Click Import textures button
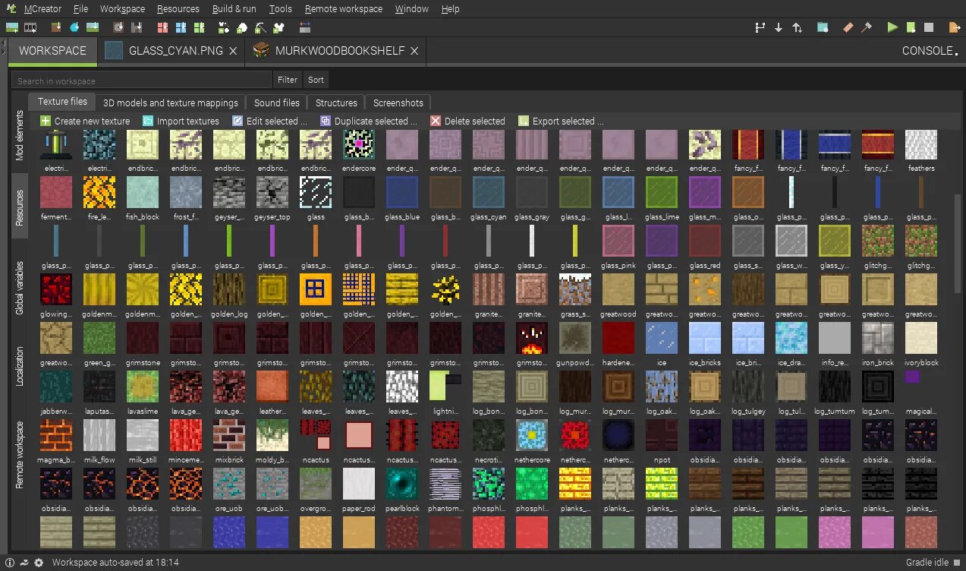This screenshot has height=571, width=966. pyautogui.click(x=181, y=121)
